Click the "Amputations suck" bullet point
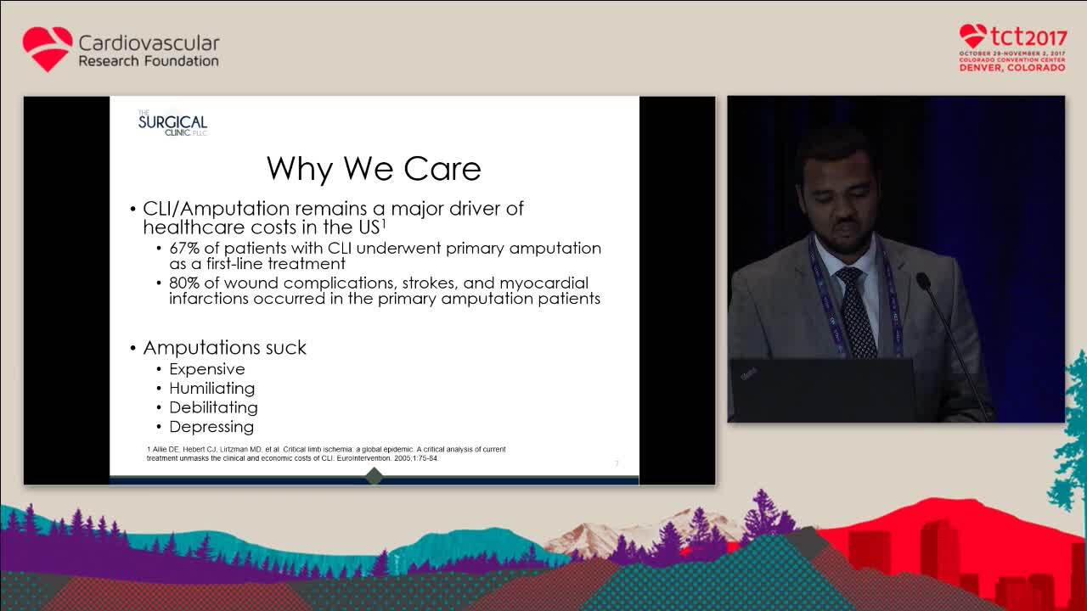This screenshot has width=1087, height=611. click(x=224, y=347)
